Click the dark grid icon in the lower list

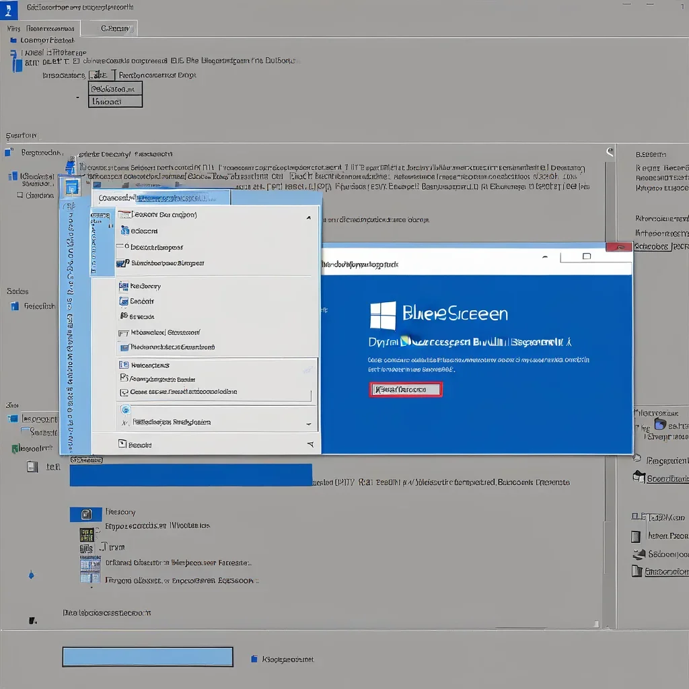tap(87, 535)
